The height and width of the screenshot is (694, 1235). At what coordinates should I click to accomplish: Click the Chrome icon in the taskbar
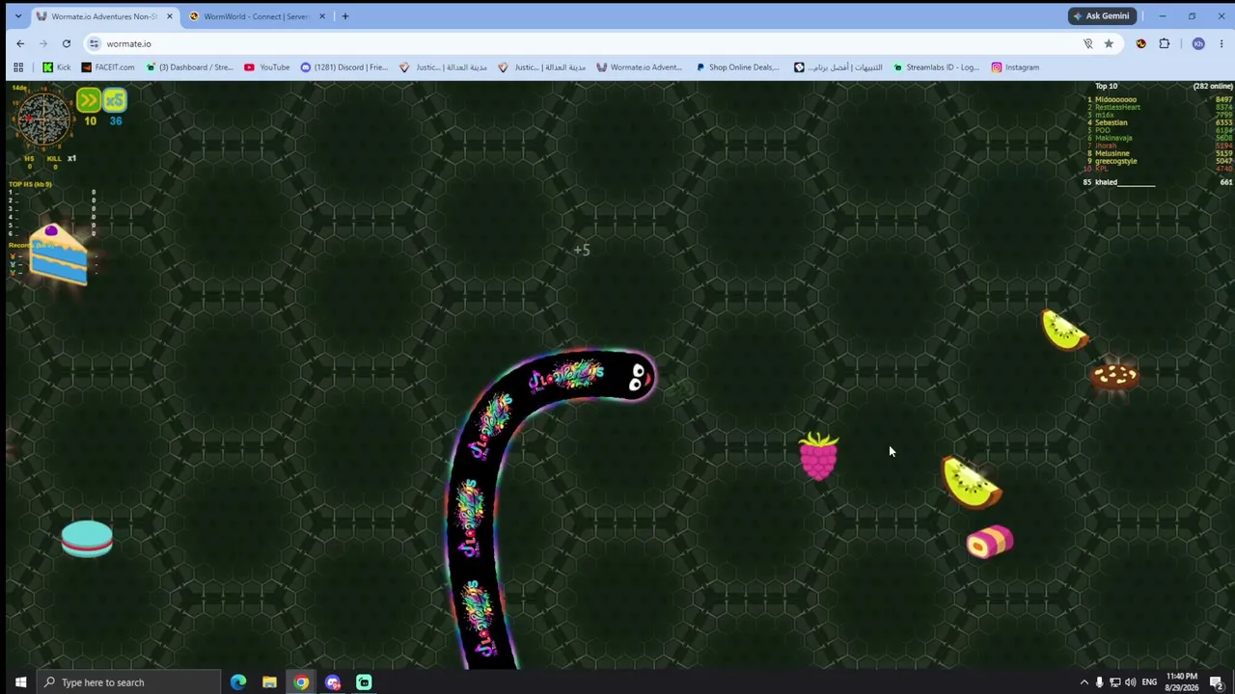[301, 682]
